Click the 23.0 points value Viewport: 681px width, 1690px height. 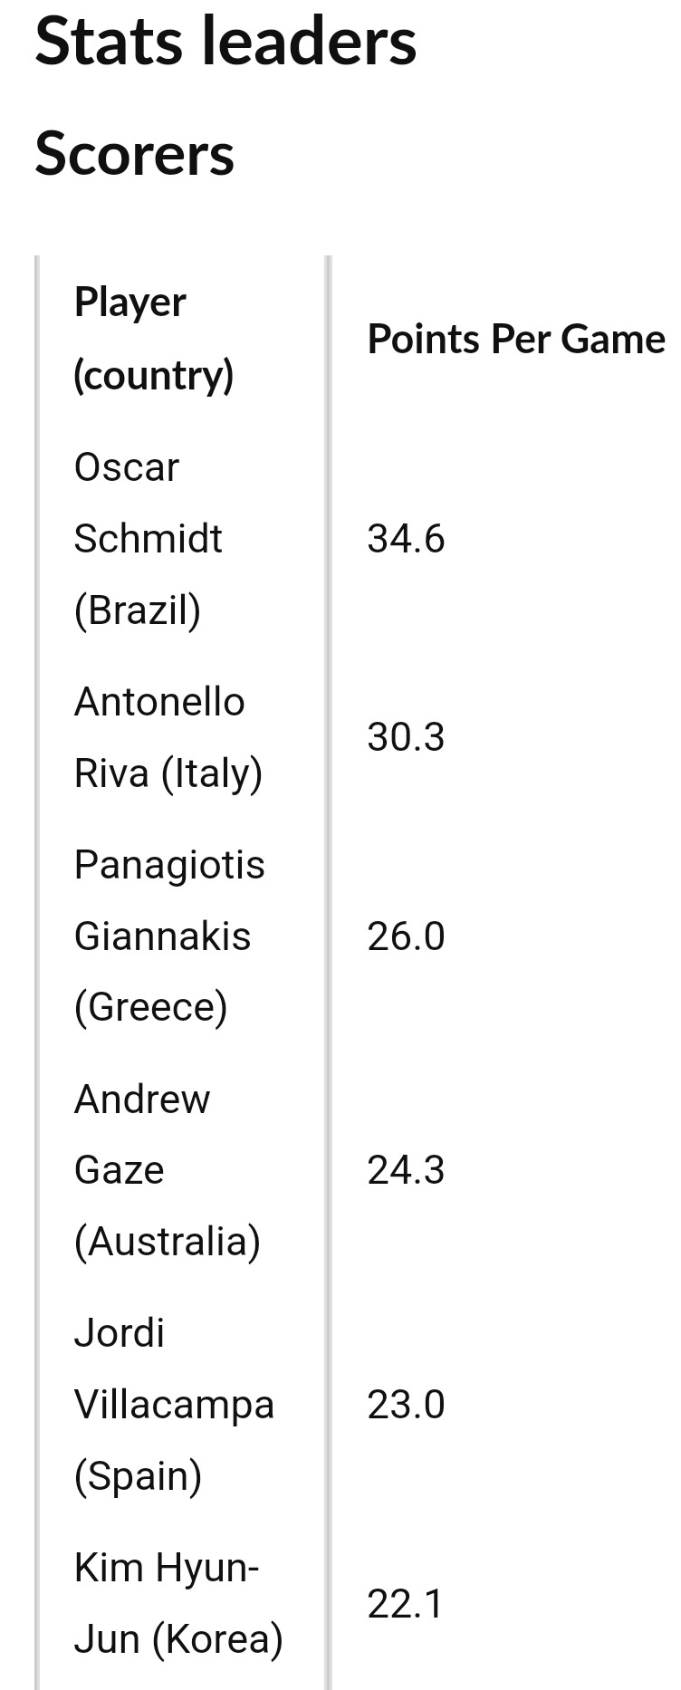click(x=406, y=1405)
